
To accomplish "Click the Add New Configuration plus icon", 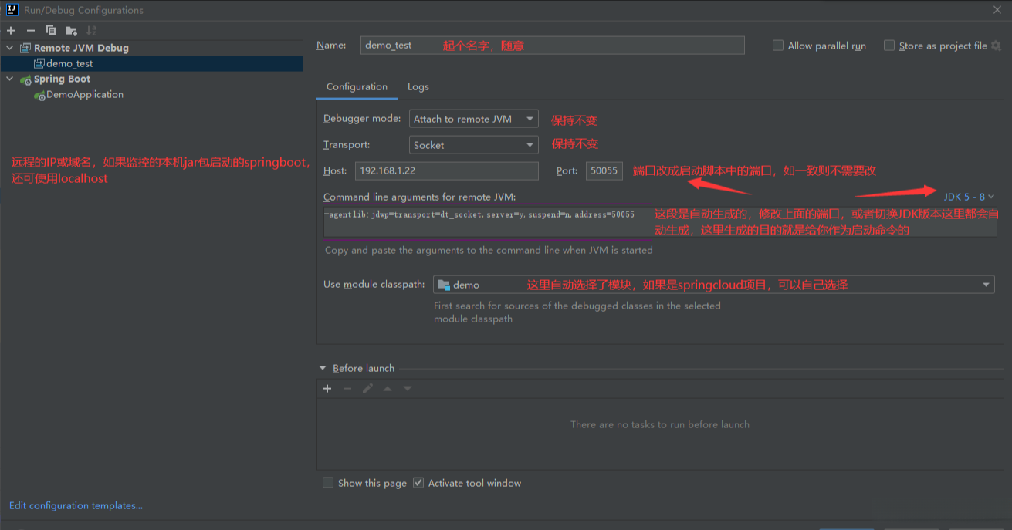I will 11,31.
